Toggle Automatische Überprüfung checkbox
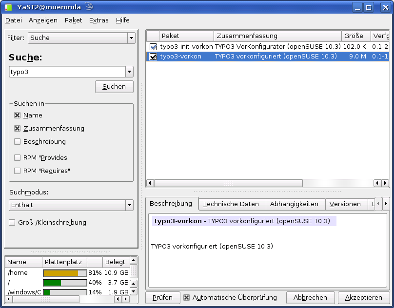The image size is (394, 308). coord(186,297)
